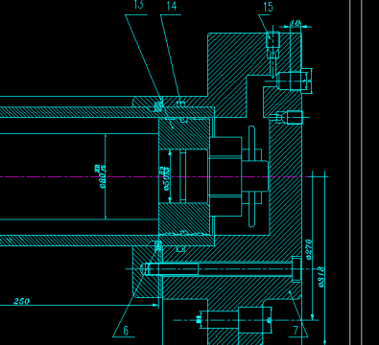
Task: Click the 10 dimension text at top
Action: [295, 23]
